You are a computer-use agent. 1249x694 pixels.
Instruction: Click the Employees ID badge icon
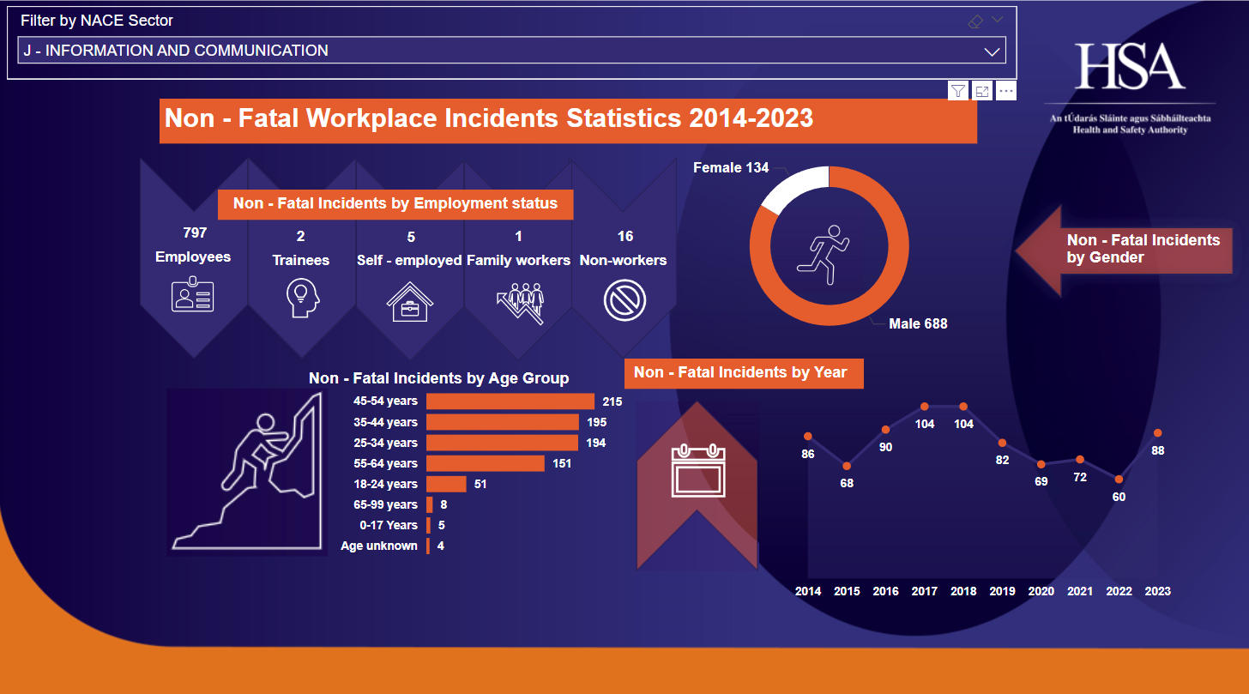tap(193, 295)
